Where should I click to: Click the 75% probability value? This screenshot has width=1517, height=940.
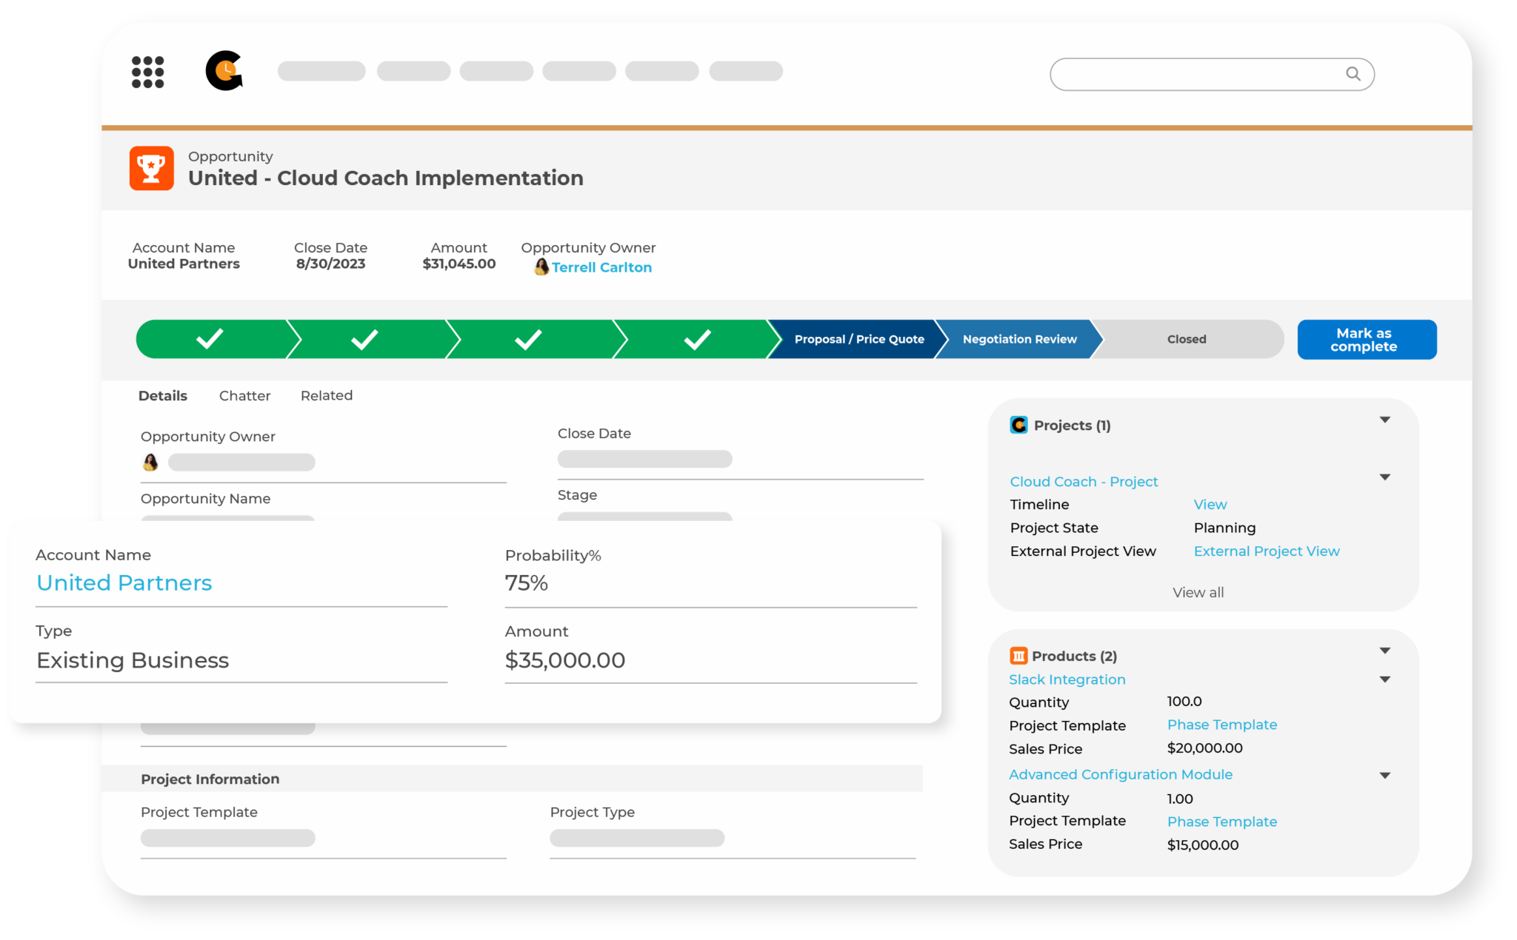pos(527,583)
